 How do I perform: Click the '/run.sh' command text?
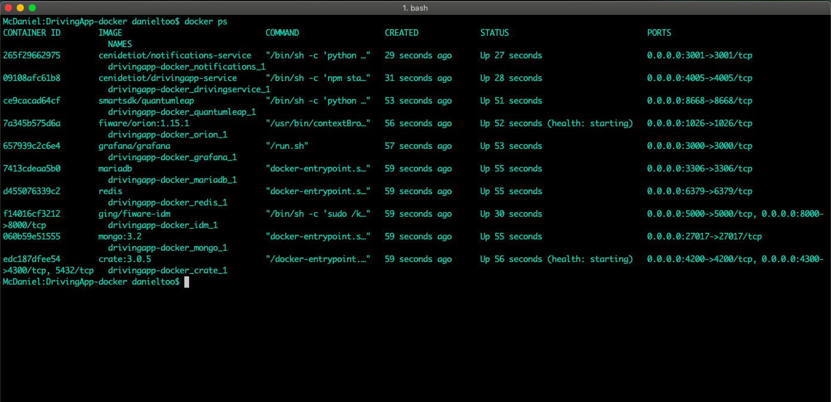tap(287, 146)
